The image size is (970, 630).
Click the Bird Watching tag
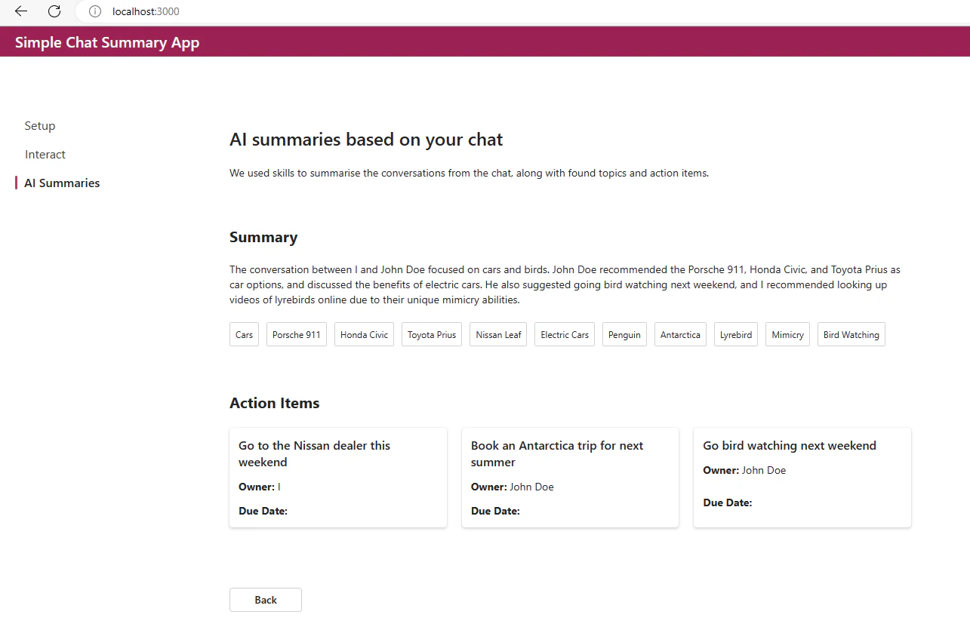click(x=851, y=335)
